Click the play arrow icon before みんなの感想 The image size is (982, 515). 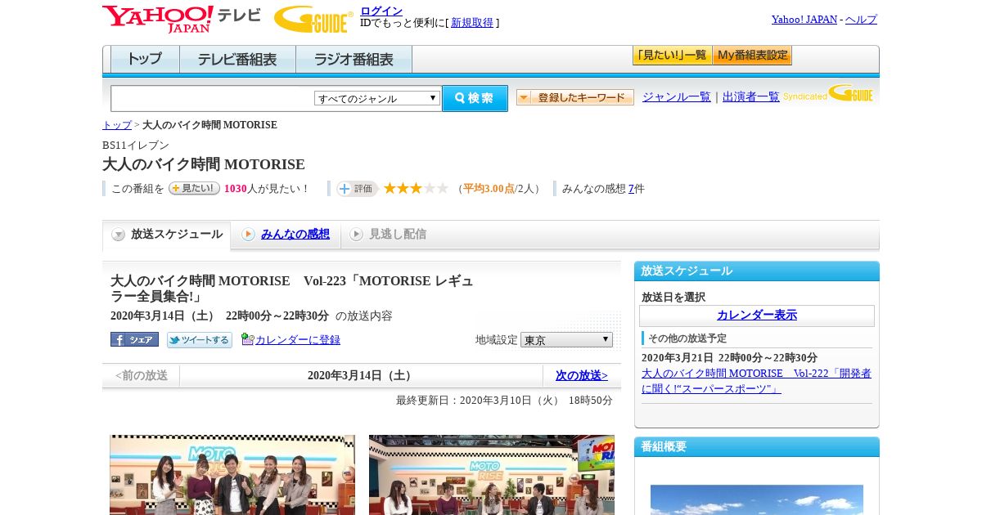point(248,235)
